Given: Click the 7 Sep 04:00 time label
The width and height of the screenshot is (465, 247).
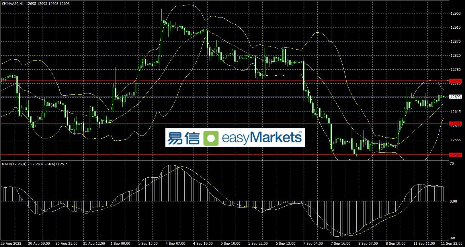Looking at the screenshot, I should point(313,244).
